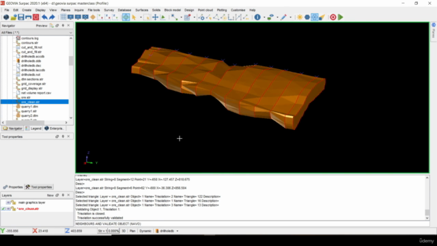
Task: Toggle the ore_clean.str layer checkbox
Action: [3, 208]
